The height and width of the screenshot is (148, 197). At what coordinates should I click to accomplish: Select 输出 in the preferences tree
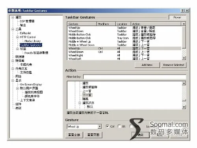point(23,25)
